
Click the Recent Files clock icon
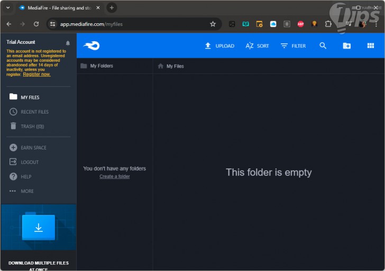click(x=13, y=111)
